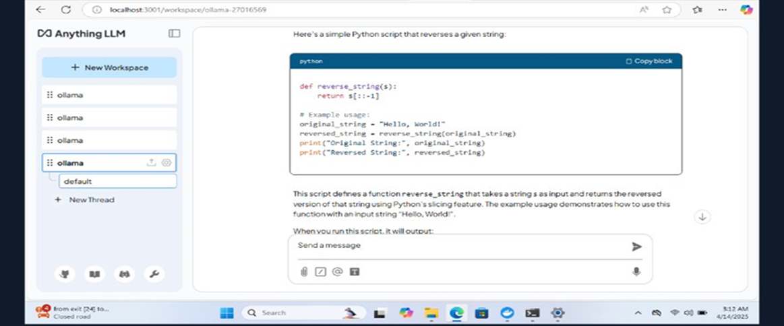Click the taskbar Search box
The image size is (784, 326).
point(304,313)
